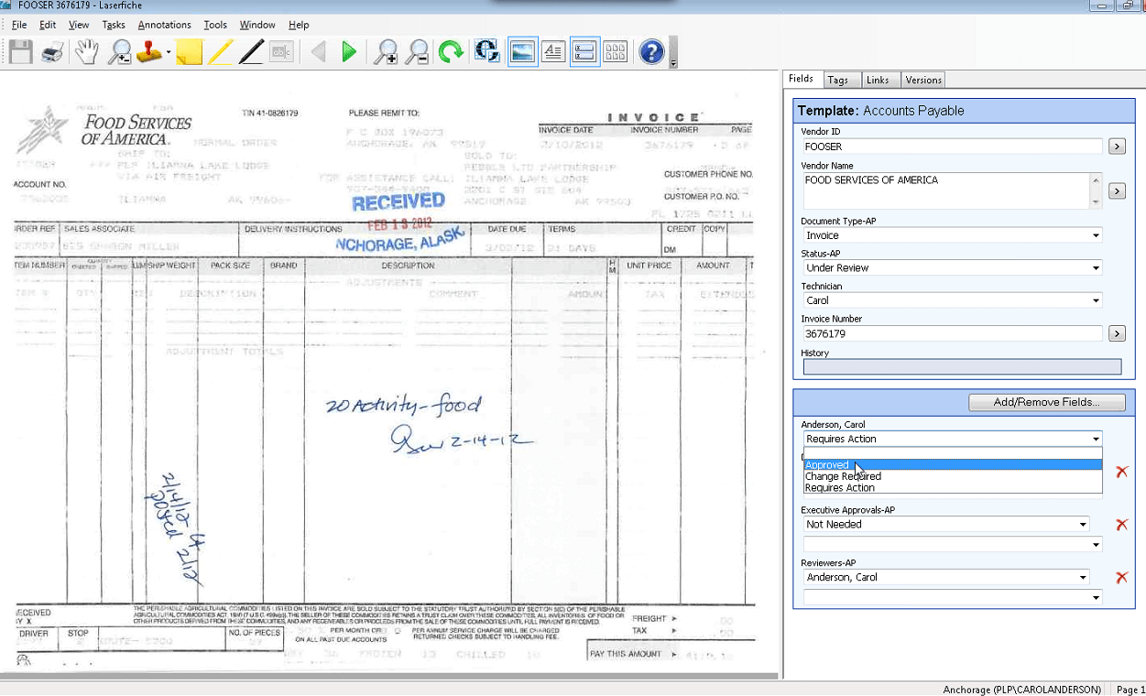The width and height of the screenshot is (1146, 696).
Task: Select Requires Action option in dropdown list
Action: coord(952,488)
